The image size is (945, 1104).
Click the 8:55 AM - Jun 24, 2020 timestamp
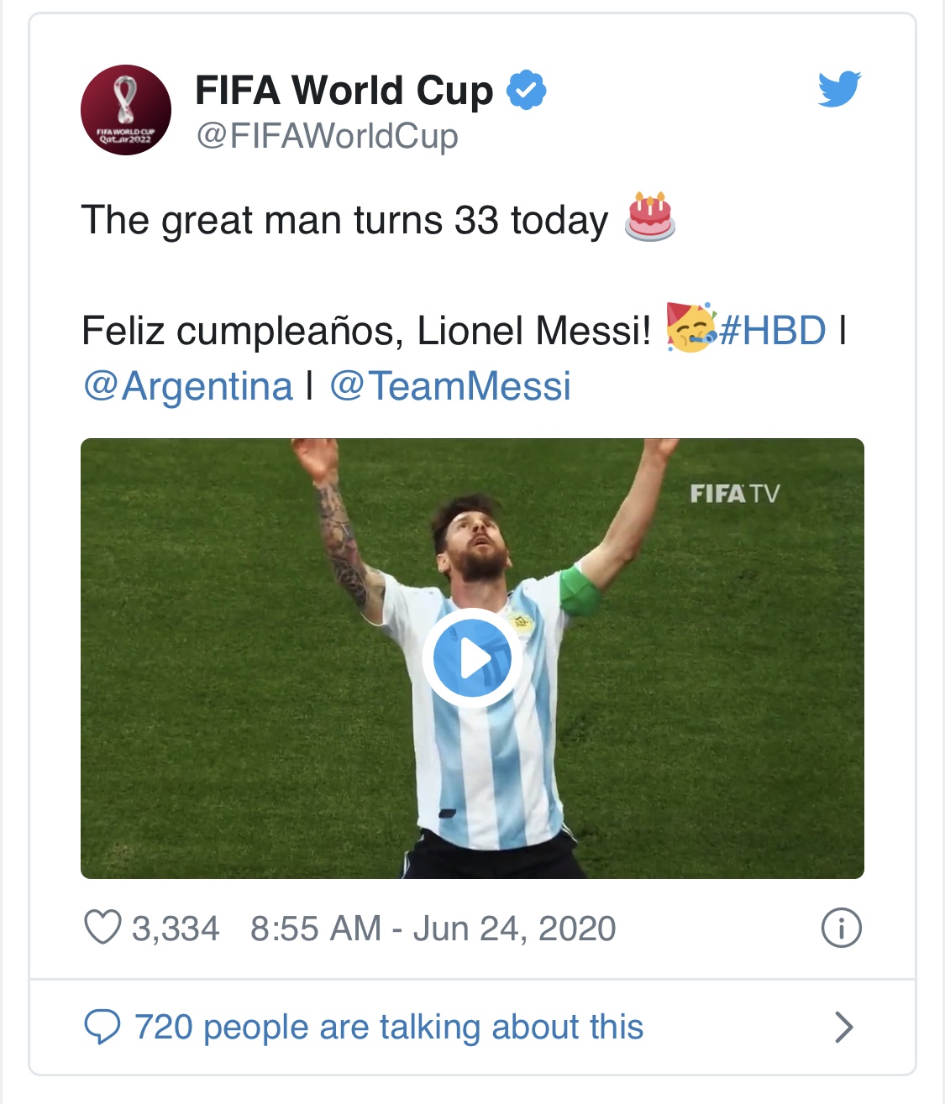(433, 929)
